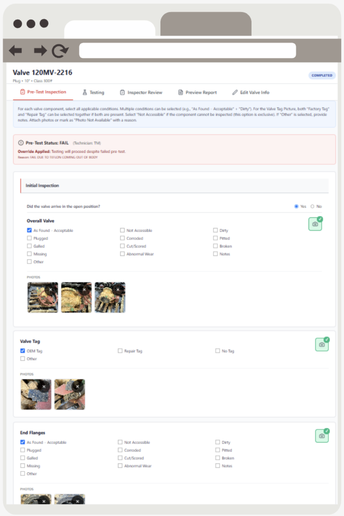The width and height of the screenshot is (344, 516).
Task: Check End Flanges Notes
Action: [218, 466]
